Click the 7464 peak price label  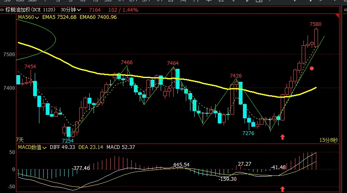click(172, 63)
